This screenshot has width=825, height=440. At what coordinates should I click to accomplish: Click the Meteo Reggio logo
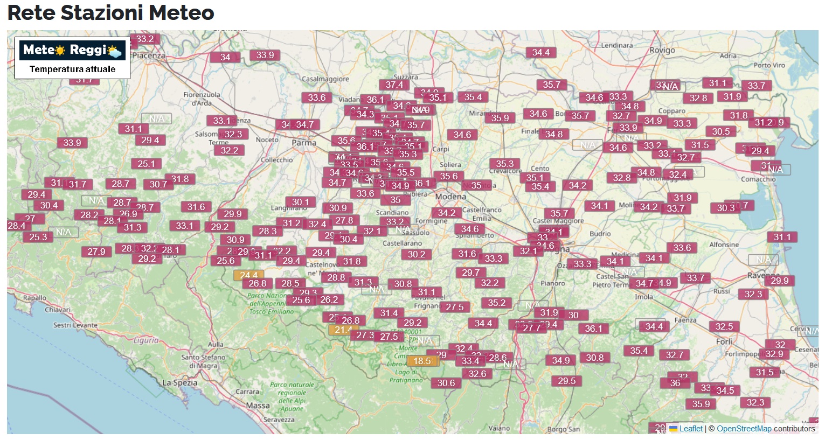(x=72, y=50)
